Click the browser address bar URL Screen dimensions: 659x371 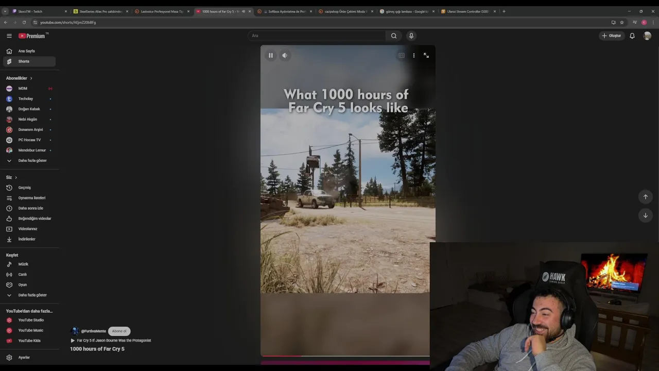point(68,22)
